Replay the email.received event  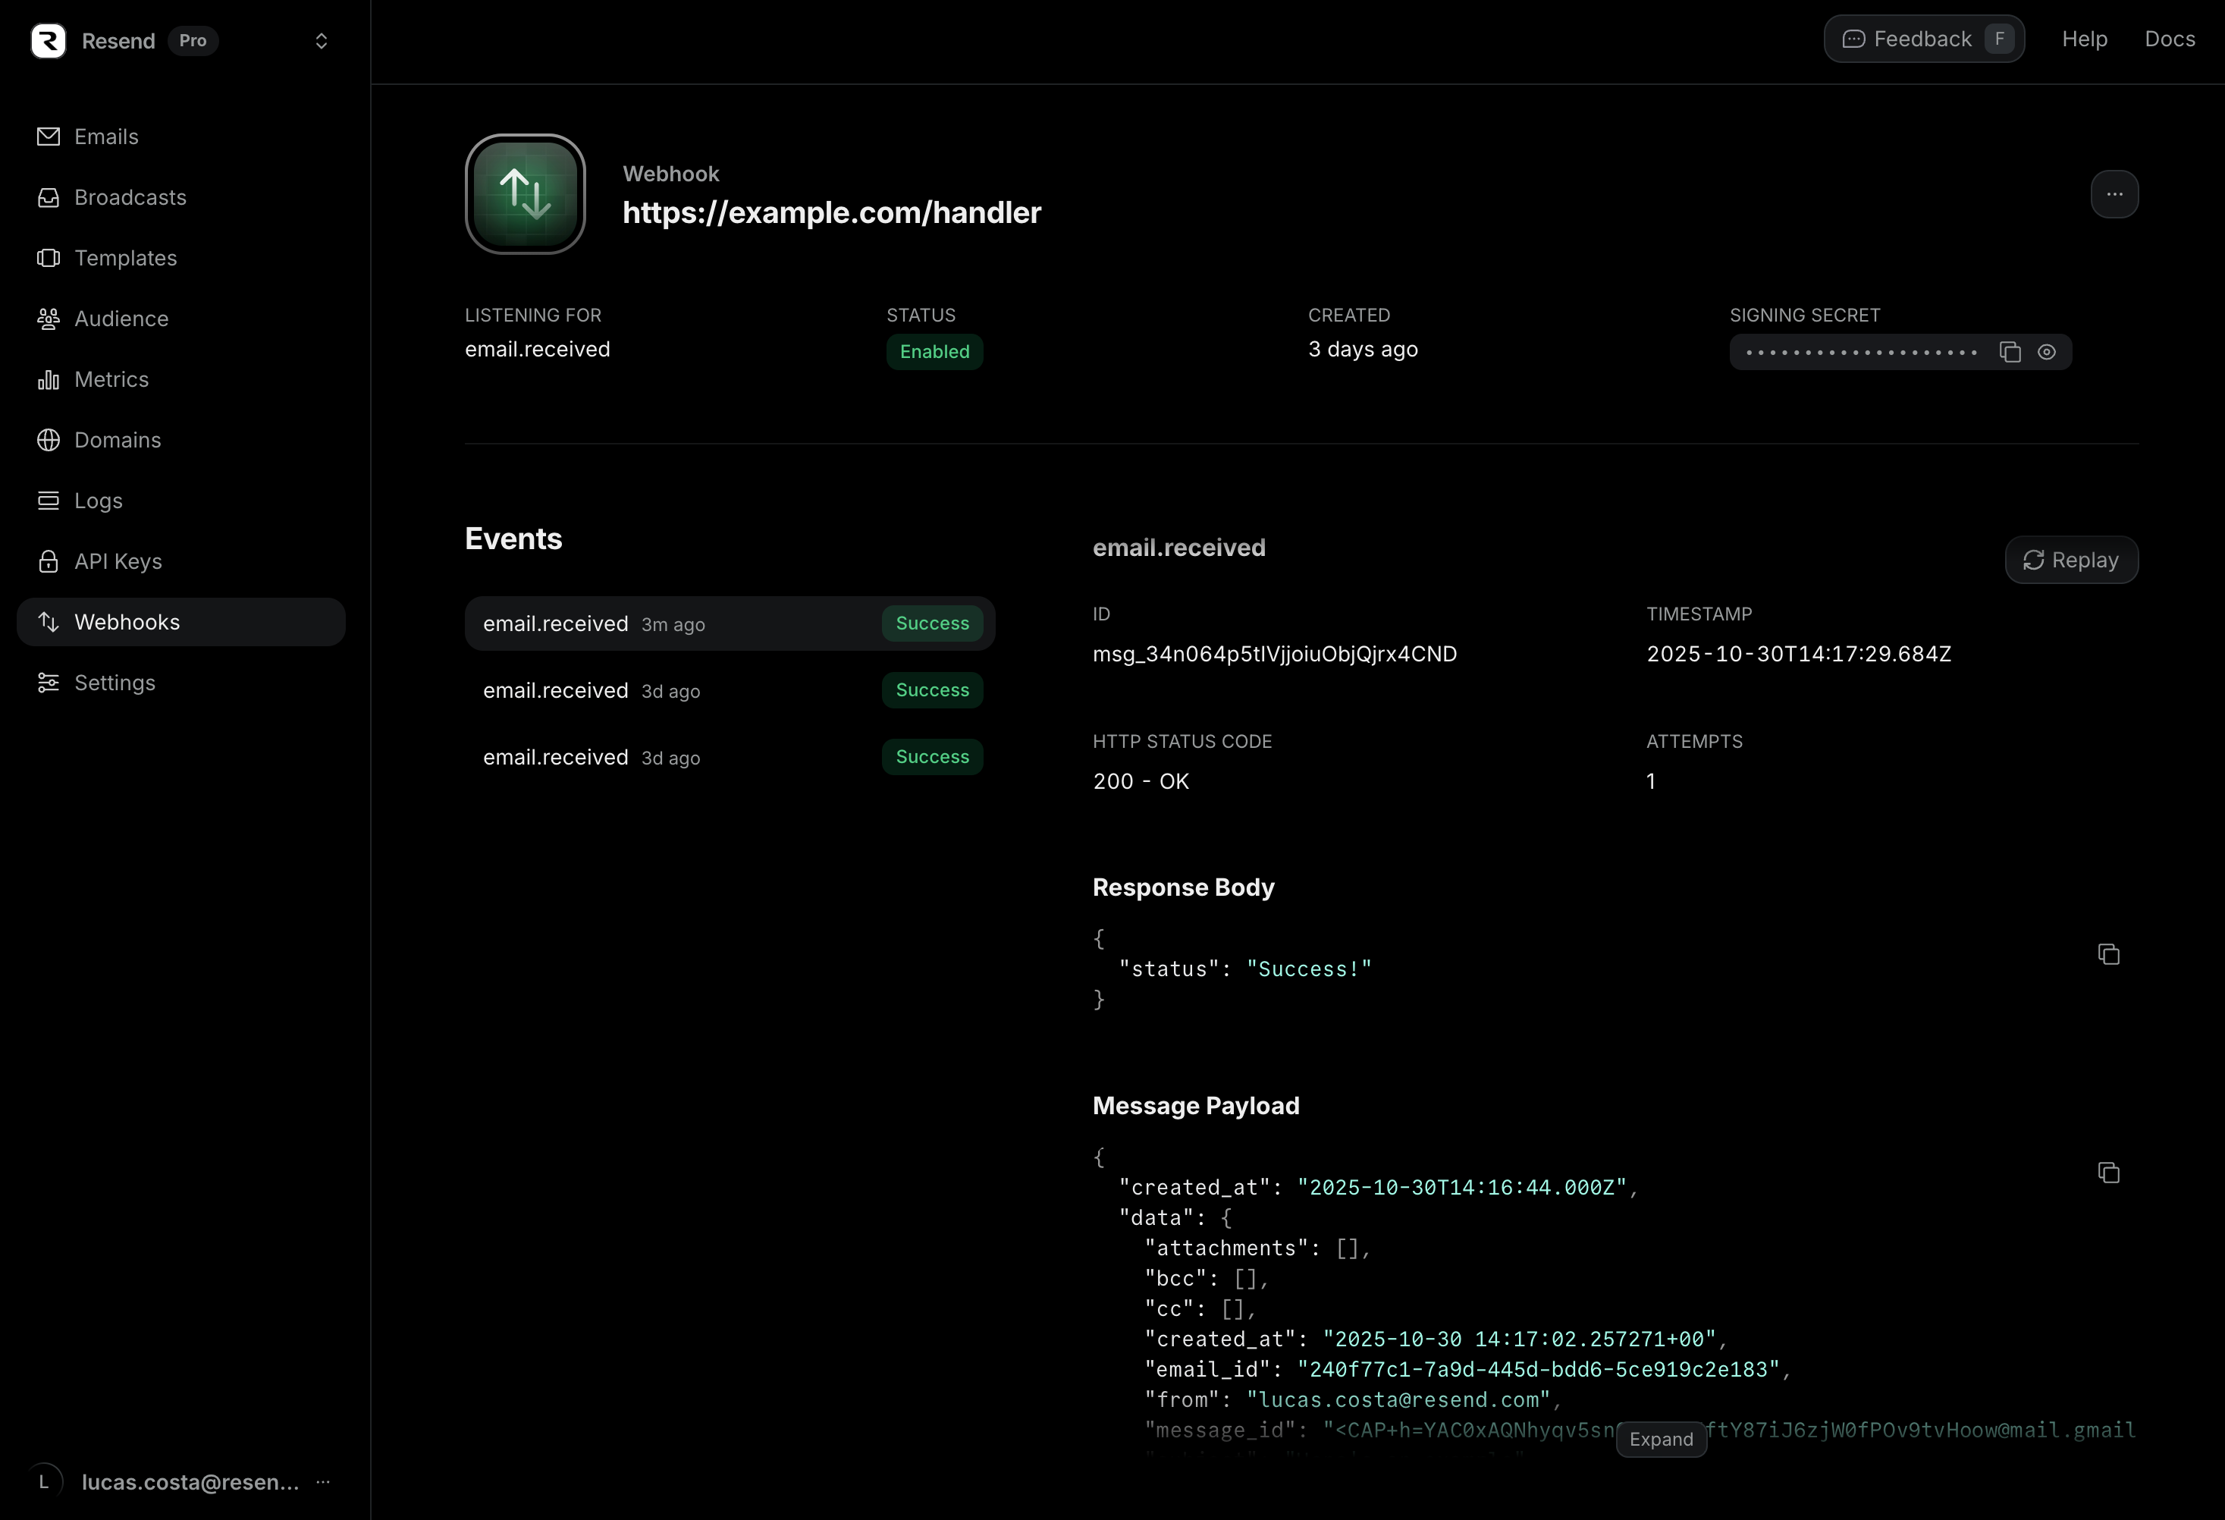click(x=2072, y=561)
